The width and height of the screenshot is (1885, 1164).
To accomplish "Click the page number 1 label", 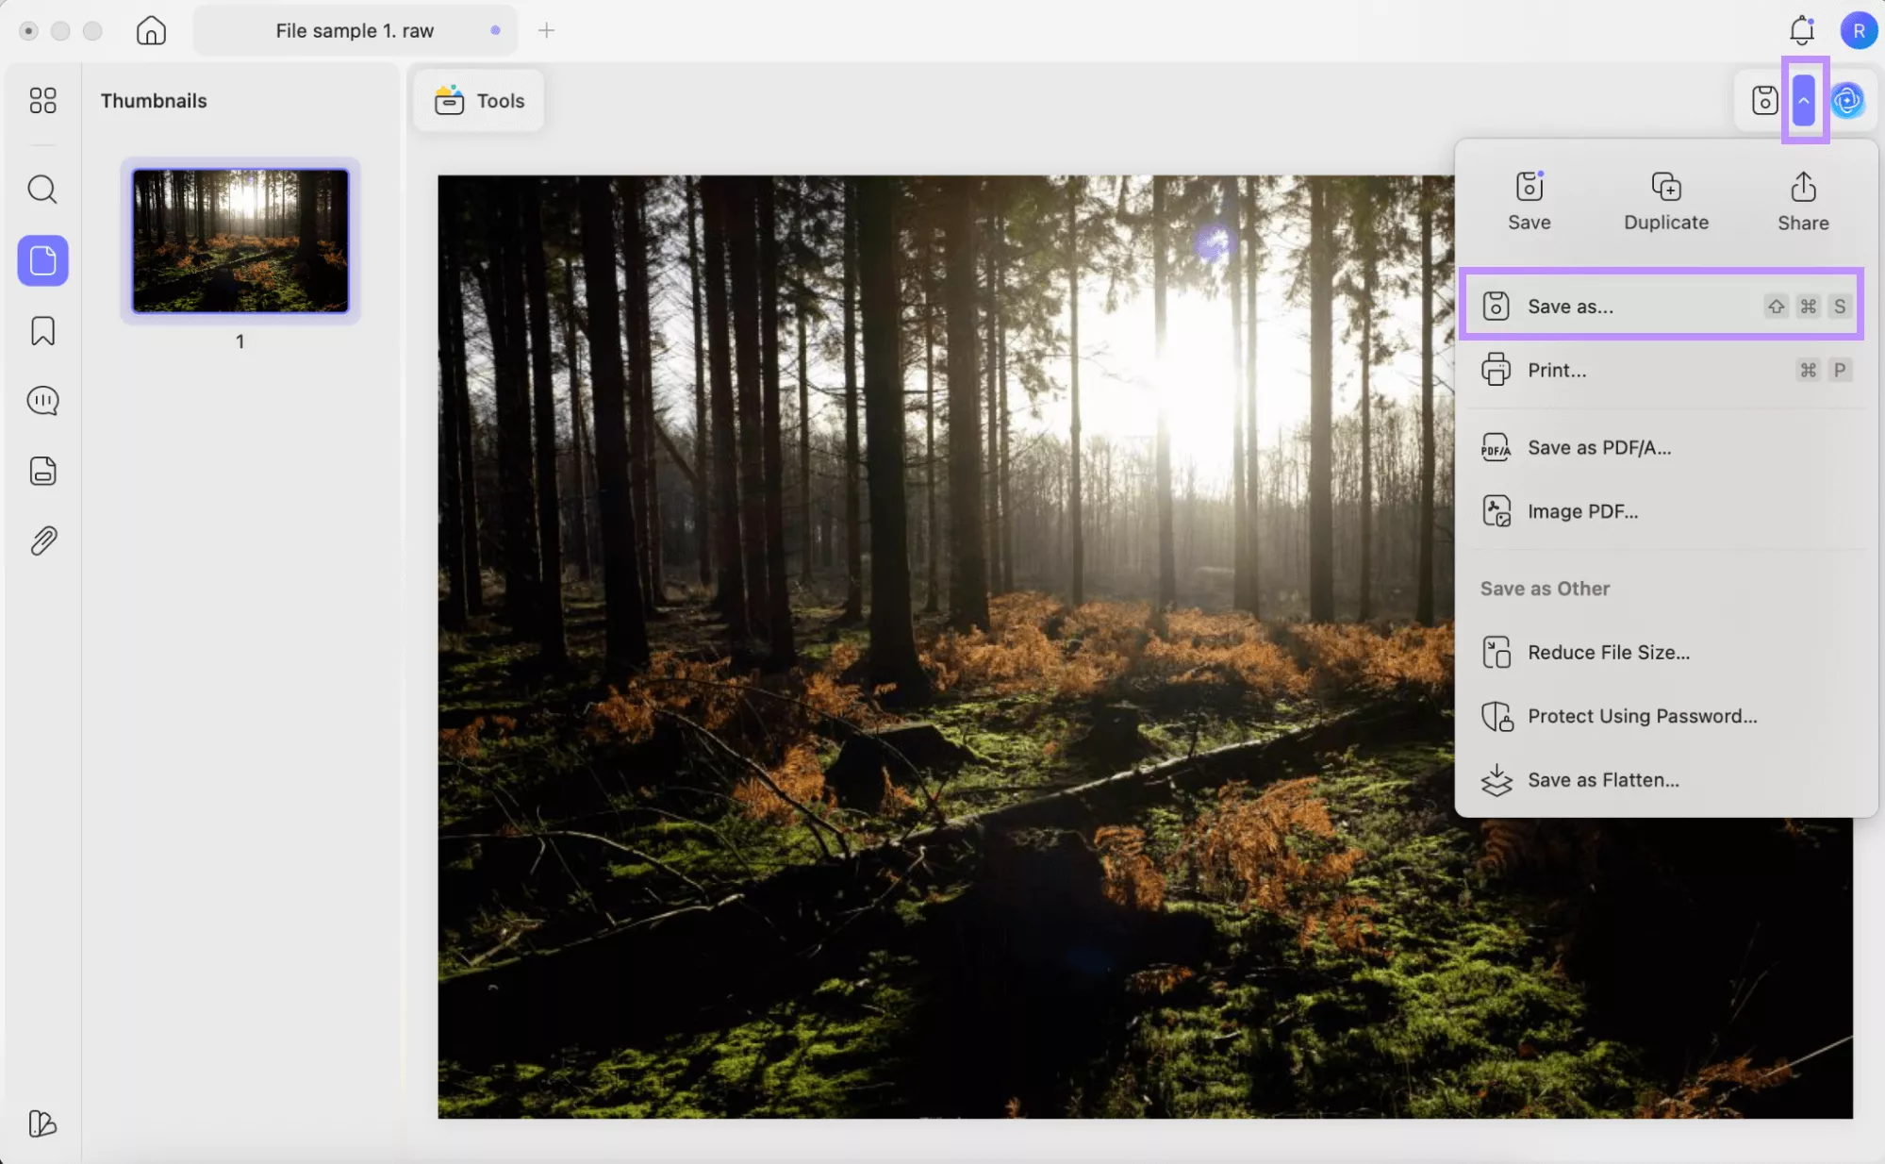I will pos(240,341).
